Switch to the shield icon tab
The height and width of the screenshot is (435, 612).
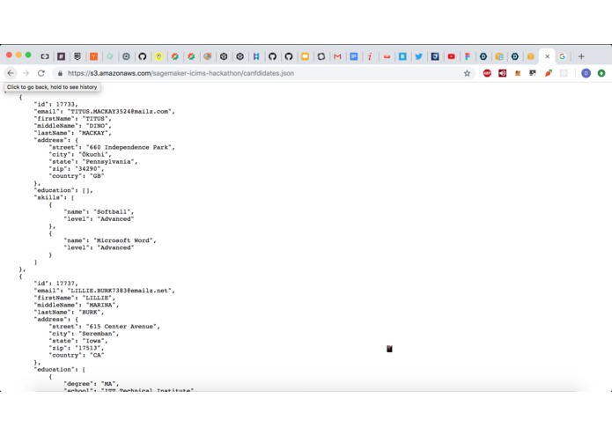(77, 56)
